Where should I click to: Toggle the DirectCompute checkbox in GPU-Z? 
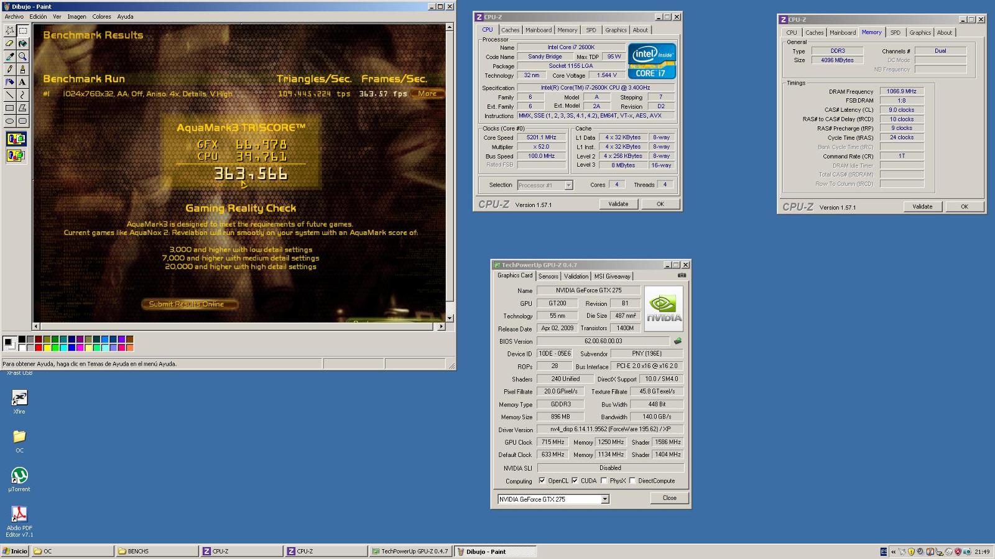pos(632,481)
